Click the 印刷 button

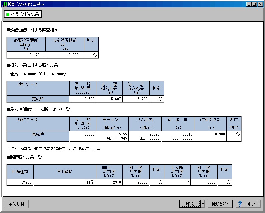tap(190, 204)
